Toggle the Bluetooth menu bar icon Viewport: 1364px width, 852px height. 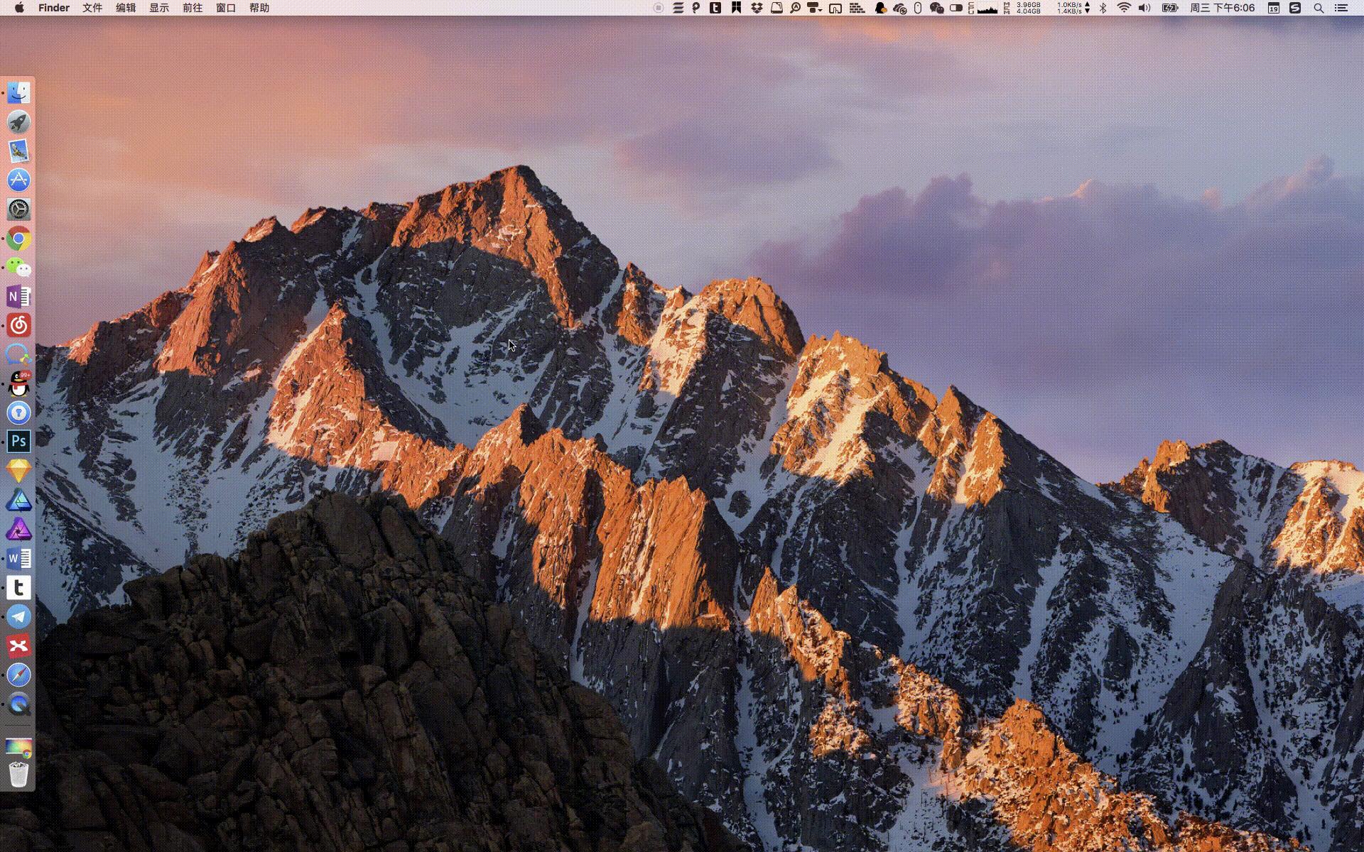1103,8
